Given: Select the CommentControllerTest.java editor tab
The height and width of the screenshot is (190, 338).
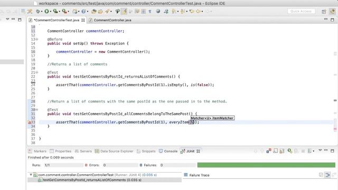Looking at the screenshot, I should (x=57, y=20).
